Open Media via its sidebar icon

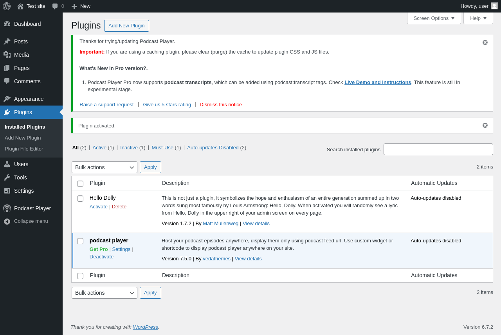(x=7, y=55)
